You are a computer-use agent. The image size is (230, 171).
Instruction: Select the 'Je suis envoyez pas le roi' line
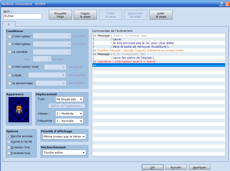pos(159,43)
